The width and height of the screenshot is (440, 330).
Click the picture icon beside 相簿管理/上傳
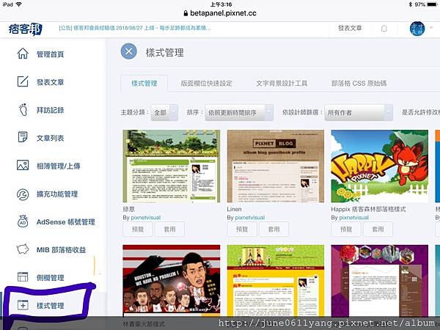[x=23, y=165]
